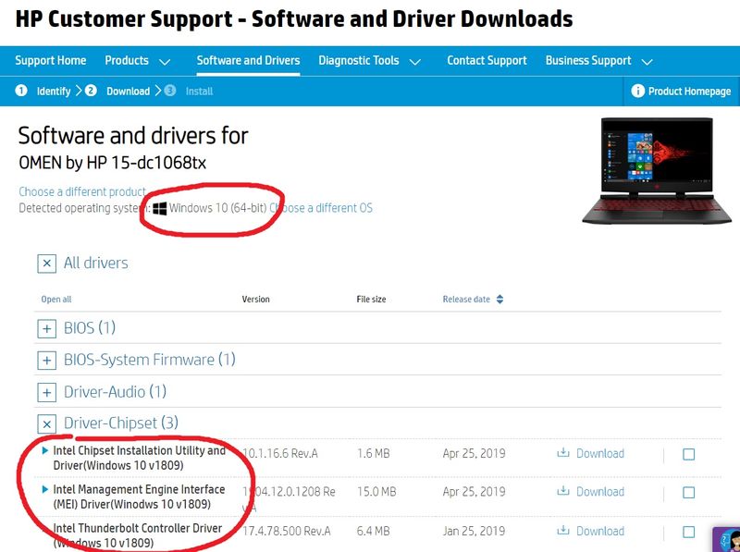The width and height of the screenshot is (740, 552).
Task: Click the Product Homepage info icon
Action: coord(637,91)
